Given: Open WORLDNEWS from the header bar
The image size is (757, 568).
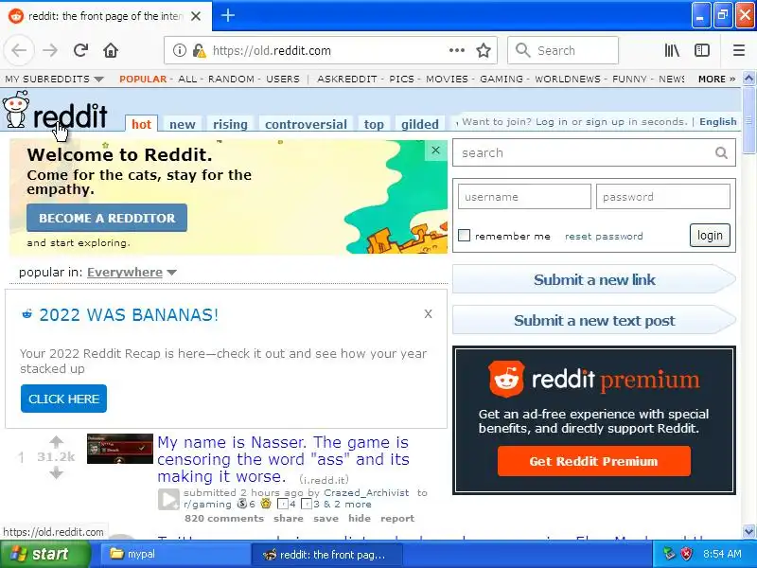Looking at the screenshot, I should (x=567, y=79).
